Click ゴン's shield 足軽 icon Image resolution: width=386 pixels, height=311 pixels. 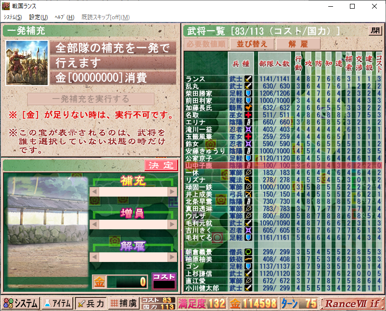tap(248, 266)
